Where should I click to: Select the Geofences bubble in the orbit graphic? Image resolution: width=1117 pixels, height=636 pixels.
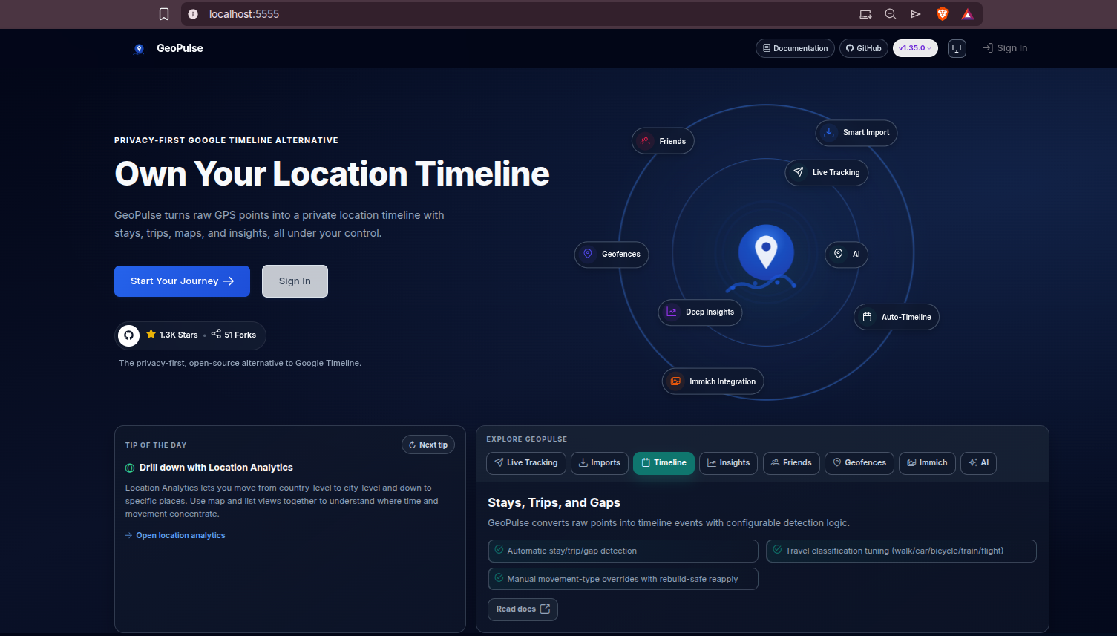point(612,255)
